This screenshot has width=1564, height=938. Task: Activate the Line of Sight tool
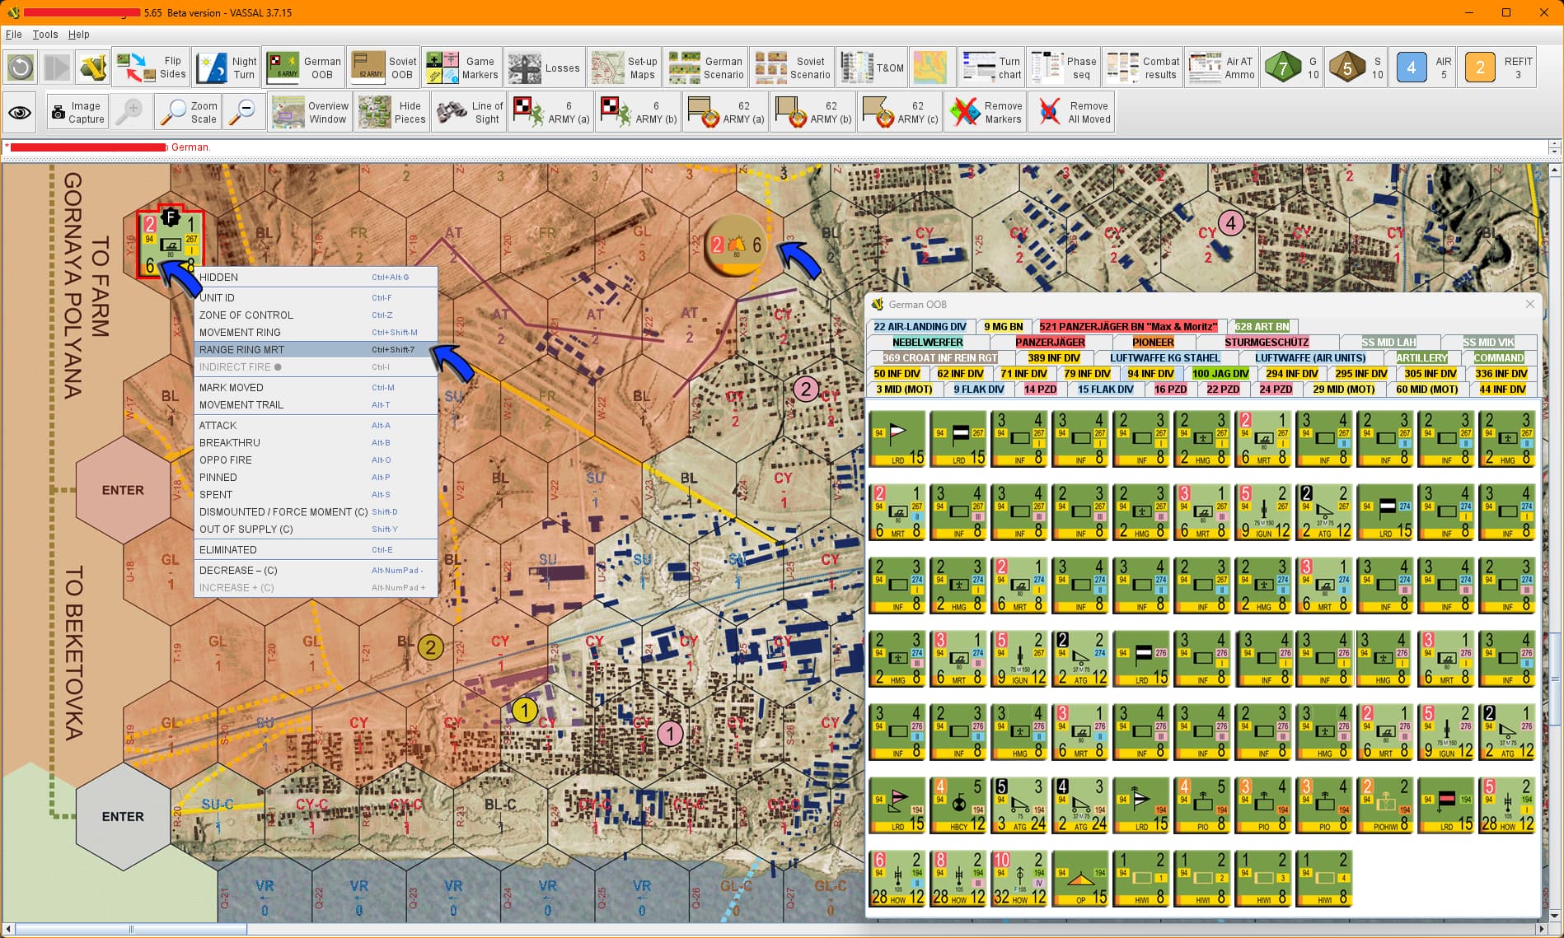pyautogui.click(x=470, y=112)
